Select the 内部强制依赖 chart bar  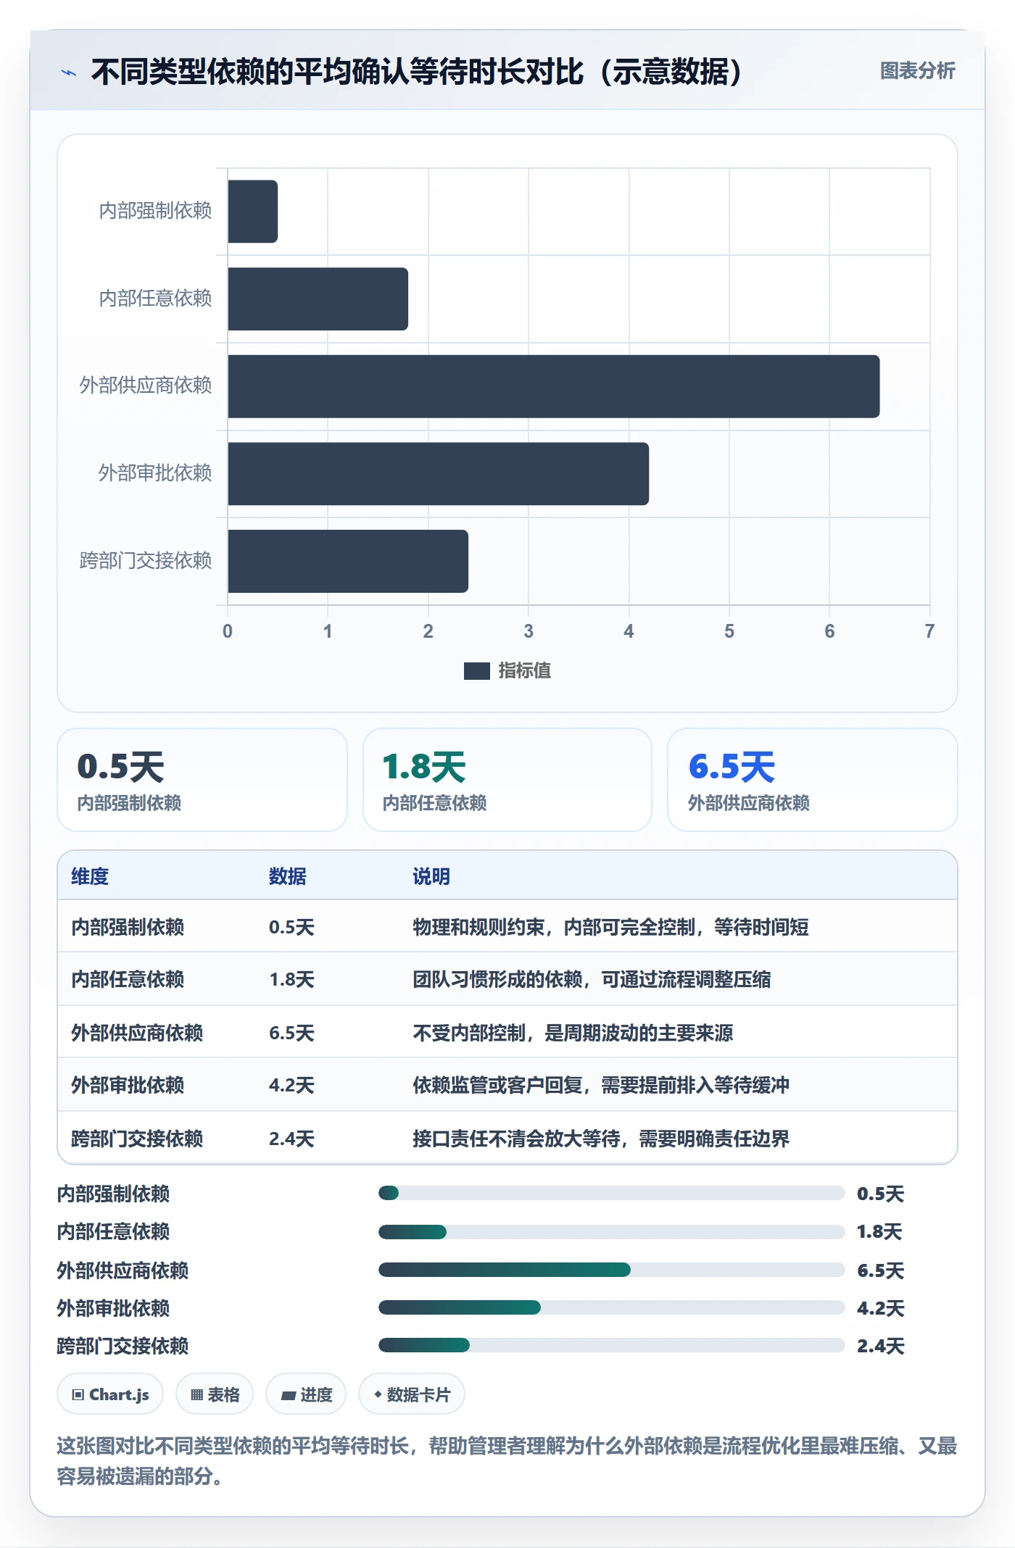[252, 212]
